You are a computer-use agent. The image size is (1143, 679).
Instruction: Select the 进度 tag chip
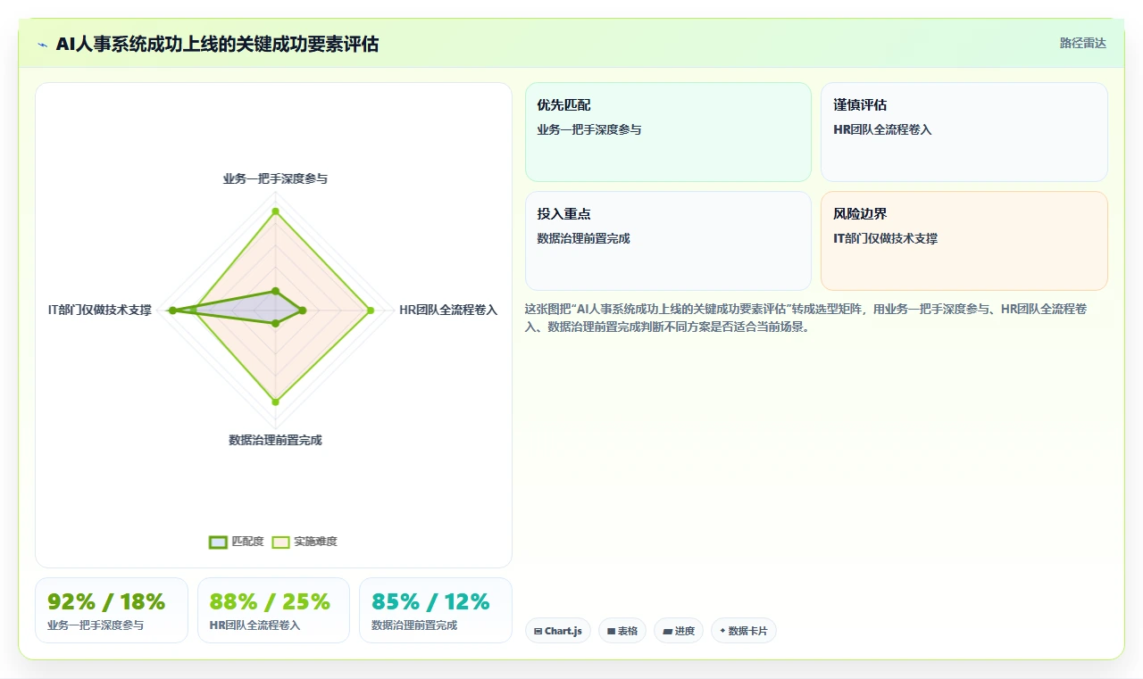tap(679, 631)
